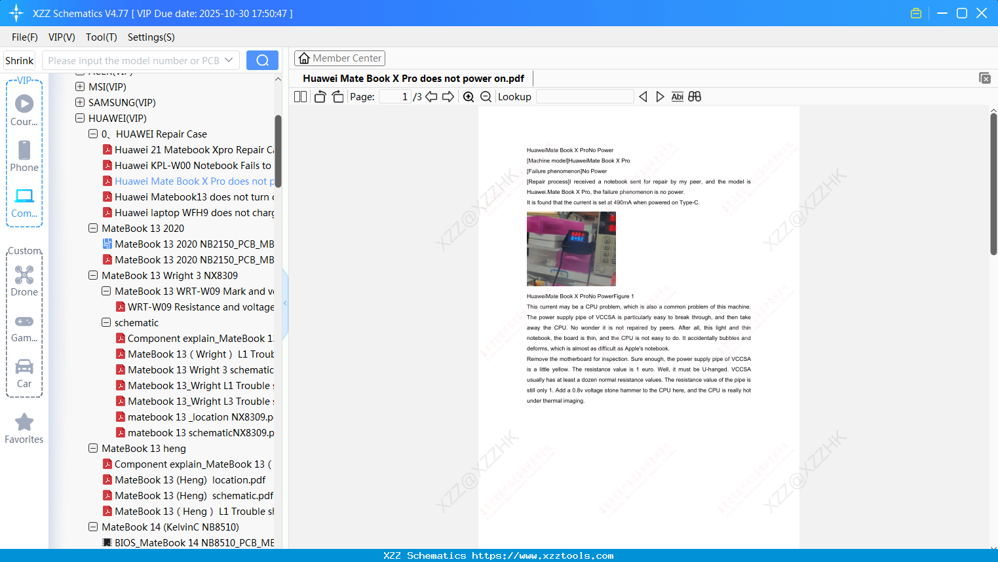Click the Shrink button

click(x=20, y=60)
